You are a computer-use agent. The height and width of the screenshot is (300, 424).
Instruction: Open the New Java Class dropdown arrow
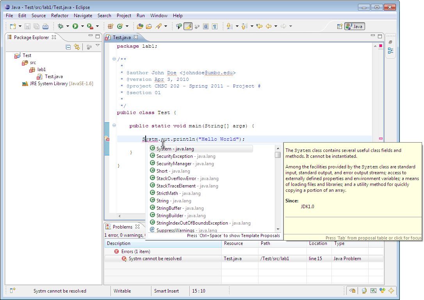pos(127,26)
